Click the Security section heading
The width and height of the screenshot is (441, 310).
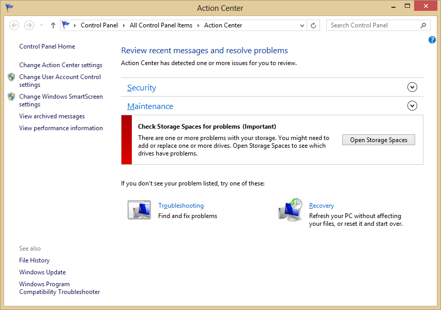(x=142, y=88)
